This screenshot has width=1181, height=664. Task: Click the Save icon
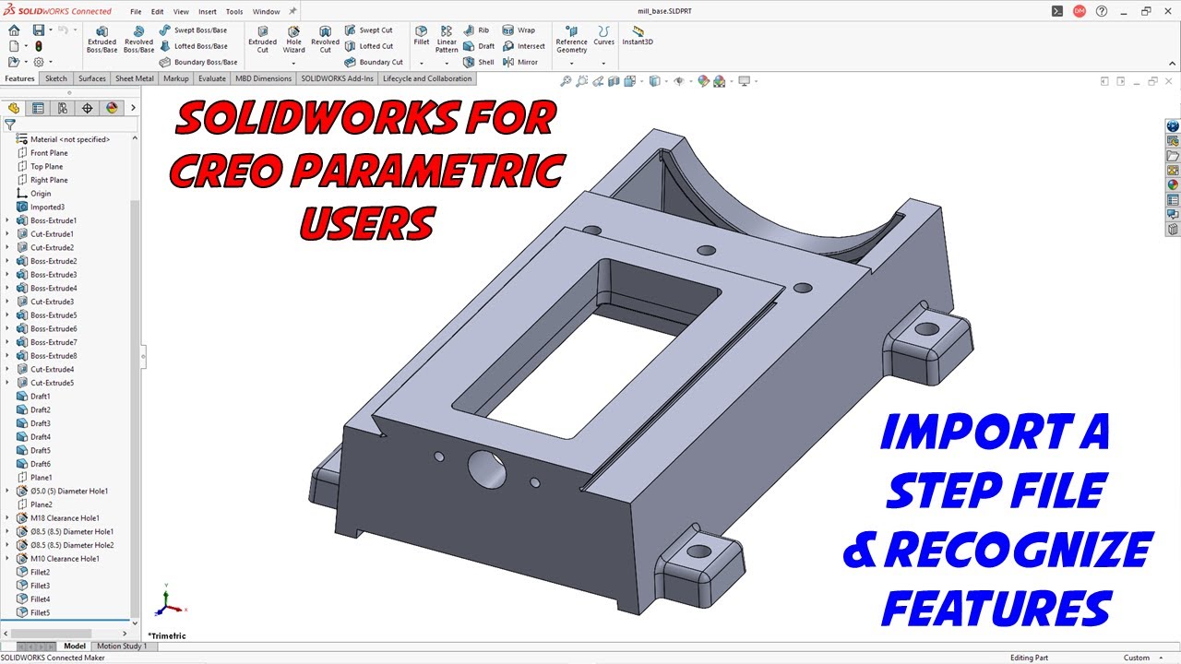tap(38, 30)
